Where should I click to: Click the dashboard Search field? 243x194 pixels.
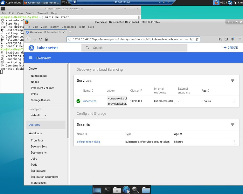[x=134, y=48]
